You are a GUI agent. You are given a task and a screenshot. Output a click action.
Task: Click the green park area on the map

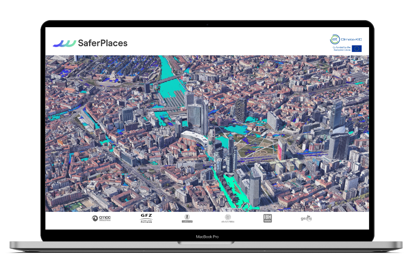[x=256, y=144]
